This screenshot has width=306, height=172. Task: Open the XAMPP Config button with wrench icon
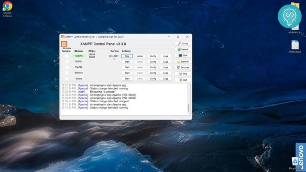183,43
